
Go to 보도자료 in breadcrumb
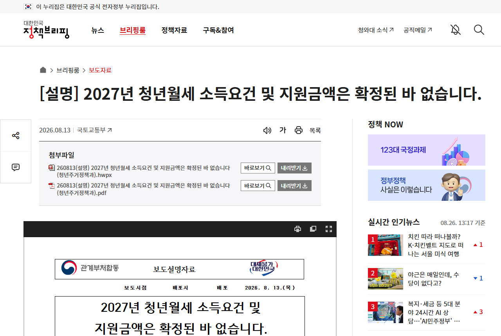coord(100,70)
